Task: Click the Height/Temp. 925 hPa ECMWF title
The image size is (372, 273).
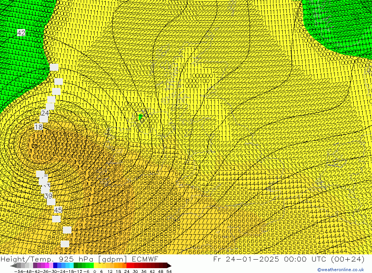Action: coord(79,259)
